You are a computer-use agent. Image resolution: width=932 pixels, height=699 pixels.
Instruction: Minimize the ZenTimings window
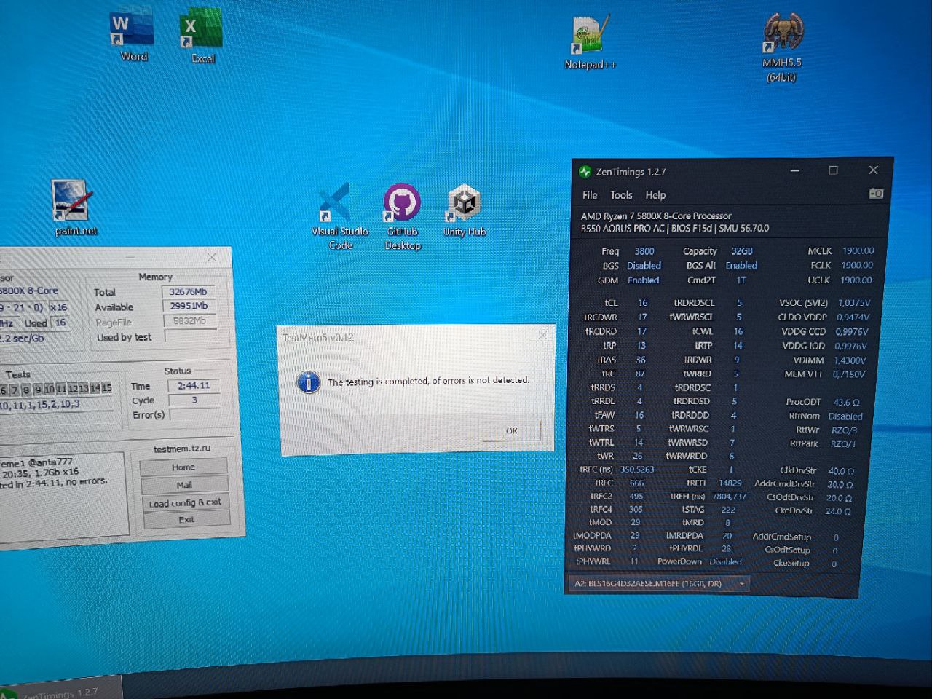(x=795, y=170)
